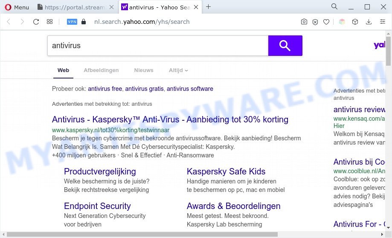Click the Yahoo logo
This screenshot has height=238, width=392.
[379, 45]
